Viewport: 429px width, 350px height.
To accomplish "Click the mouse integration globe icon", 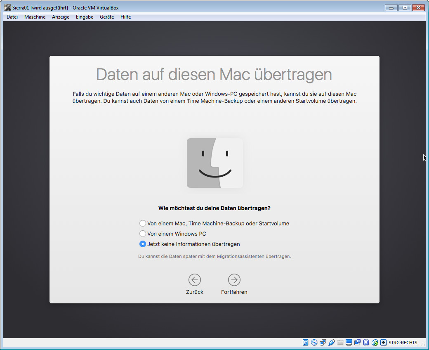I will tap(375, 343).
